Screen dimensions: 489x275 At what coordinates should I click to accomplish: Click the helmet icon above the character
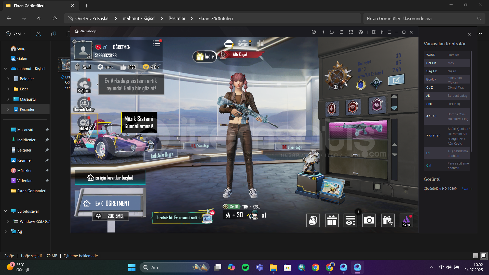[x=229, y=44]
